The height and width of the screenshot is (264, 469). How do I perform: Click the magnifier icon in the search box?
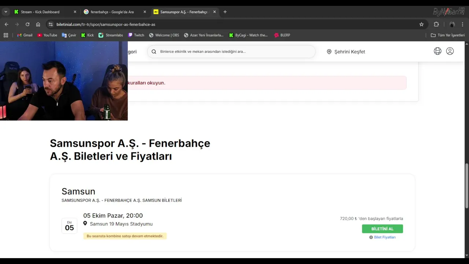click(x=154, y=52)
